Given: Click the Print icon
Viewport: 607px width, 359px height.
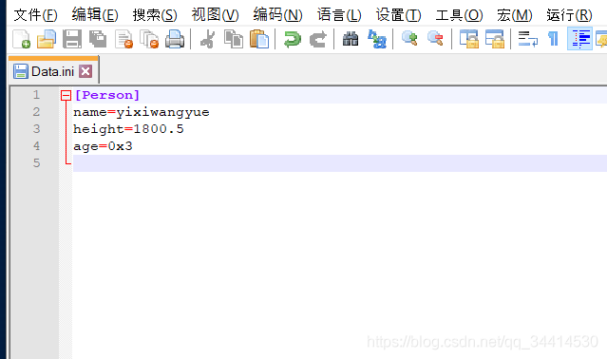Looking at the screenshot, I should 175,39.
